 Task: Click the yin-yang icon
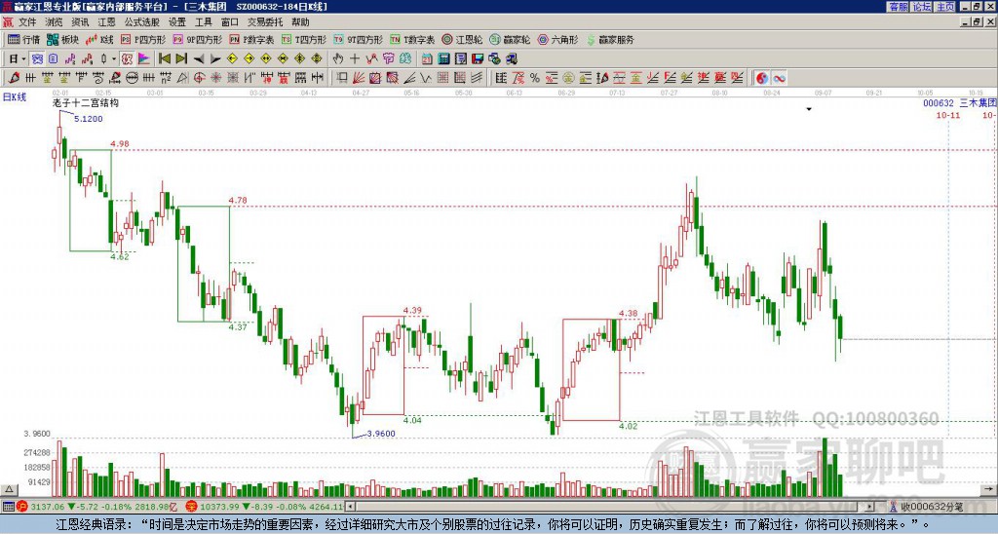(762, 78)
